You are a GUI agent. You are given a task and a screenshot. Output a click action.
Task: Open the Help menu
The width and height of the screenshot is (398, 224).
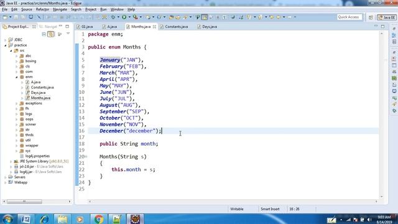coord(131,9)
